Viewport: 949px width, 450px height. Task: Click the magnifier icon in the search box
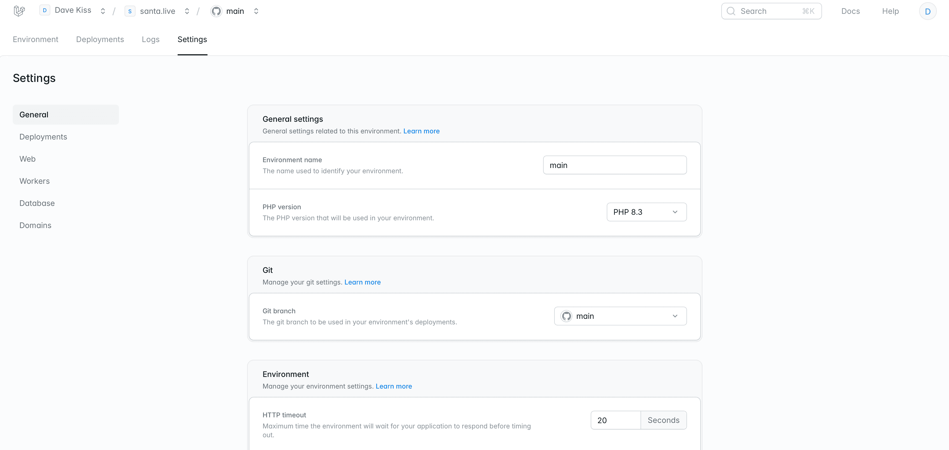pos(731,11)
